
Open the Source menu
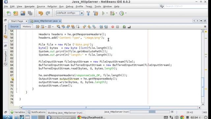coord(41,7)
